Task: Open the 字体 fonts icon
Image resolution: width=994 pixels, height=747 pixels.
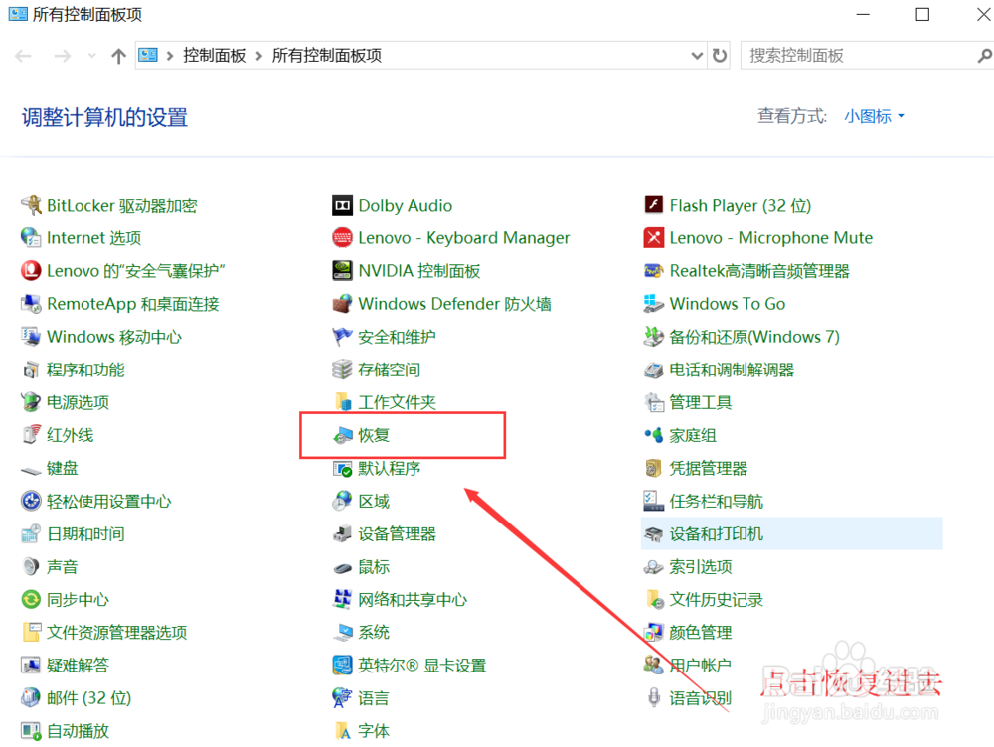Action: click(342, 731)
